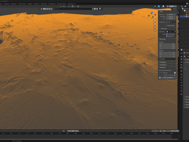This screenshot has width=189, height=142.
Task: Open the orange Object properties tab
Action: point(181,75)
